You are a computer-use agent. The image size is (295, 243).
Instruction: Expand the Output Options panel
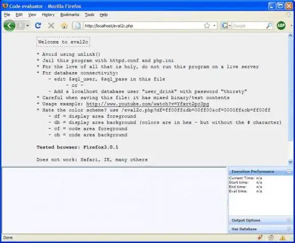289,220
